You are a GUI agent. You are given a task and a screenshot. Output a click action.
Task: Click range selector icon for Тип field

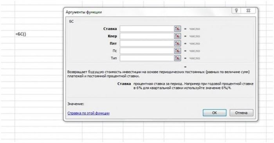click(177, 58)
